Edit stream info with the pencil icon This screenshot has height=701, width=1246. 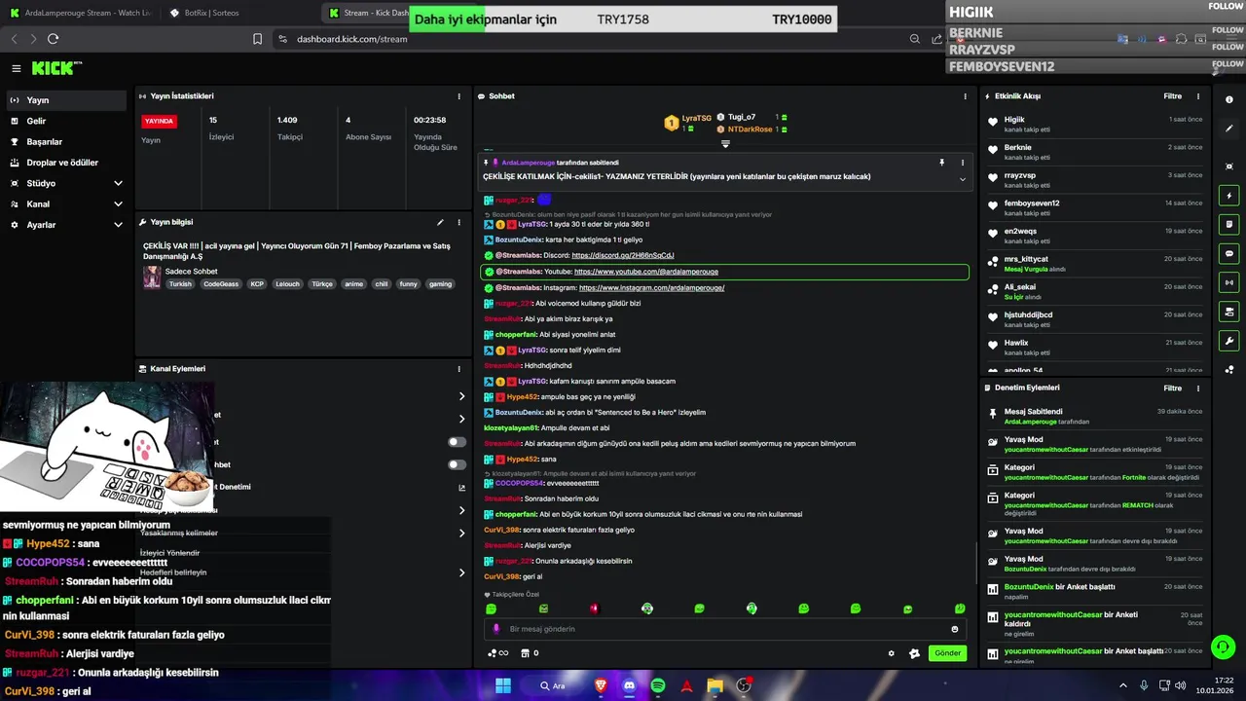(x=440, y=222)
